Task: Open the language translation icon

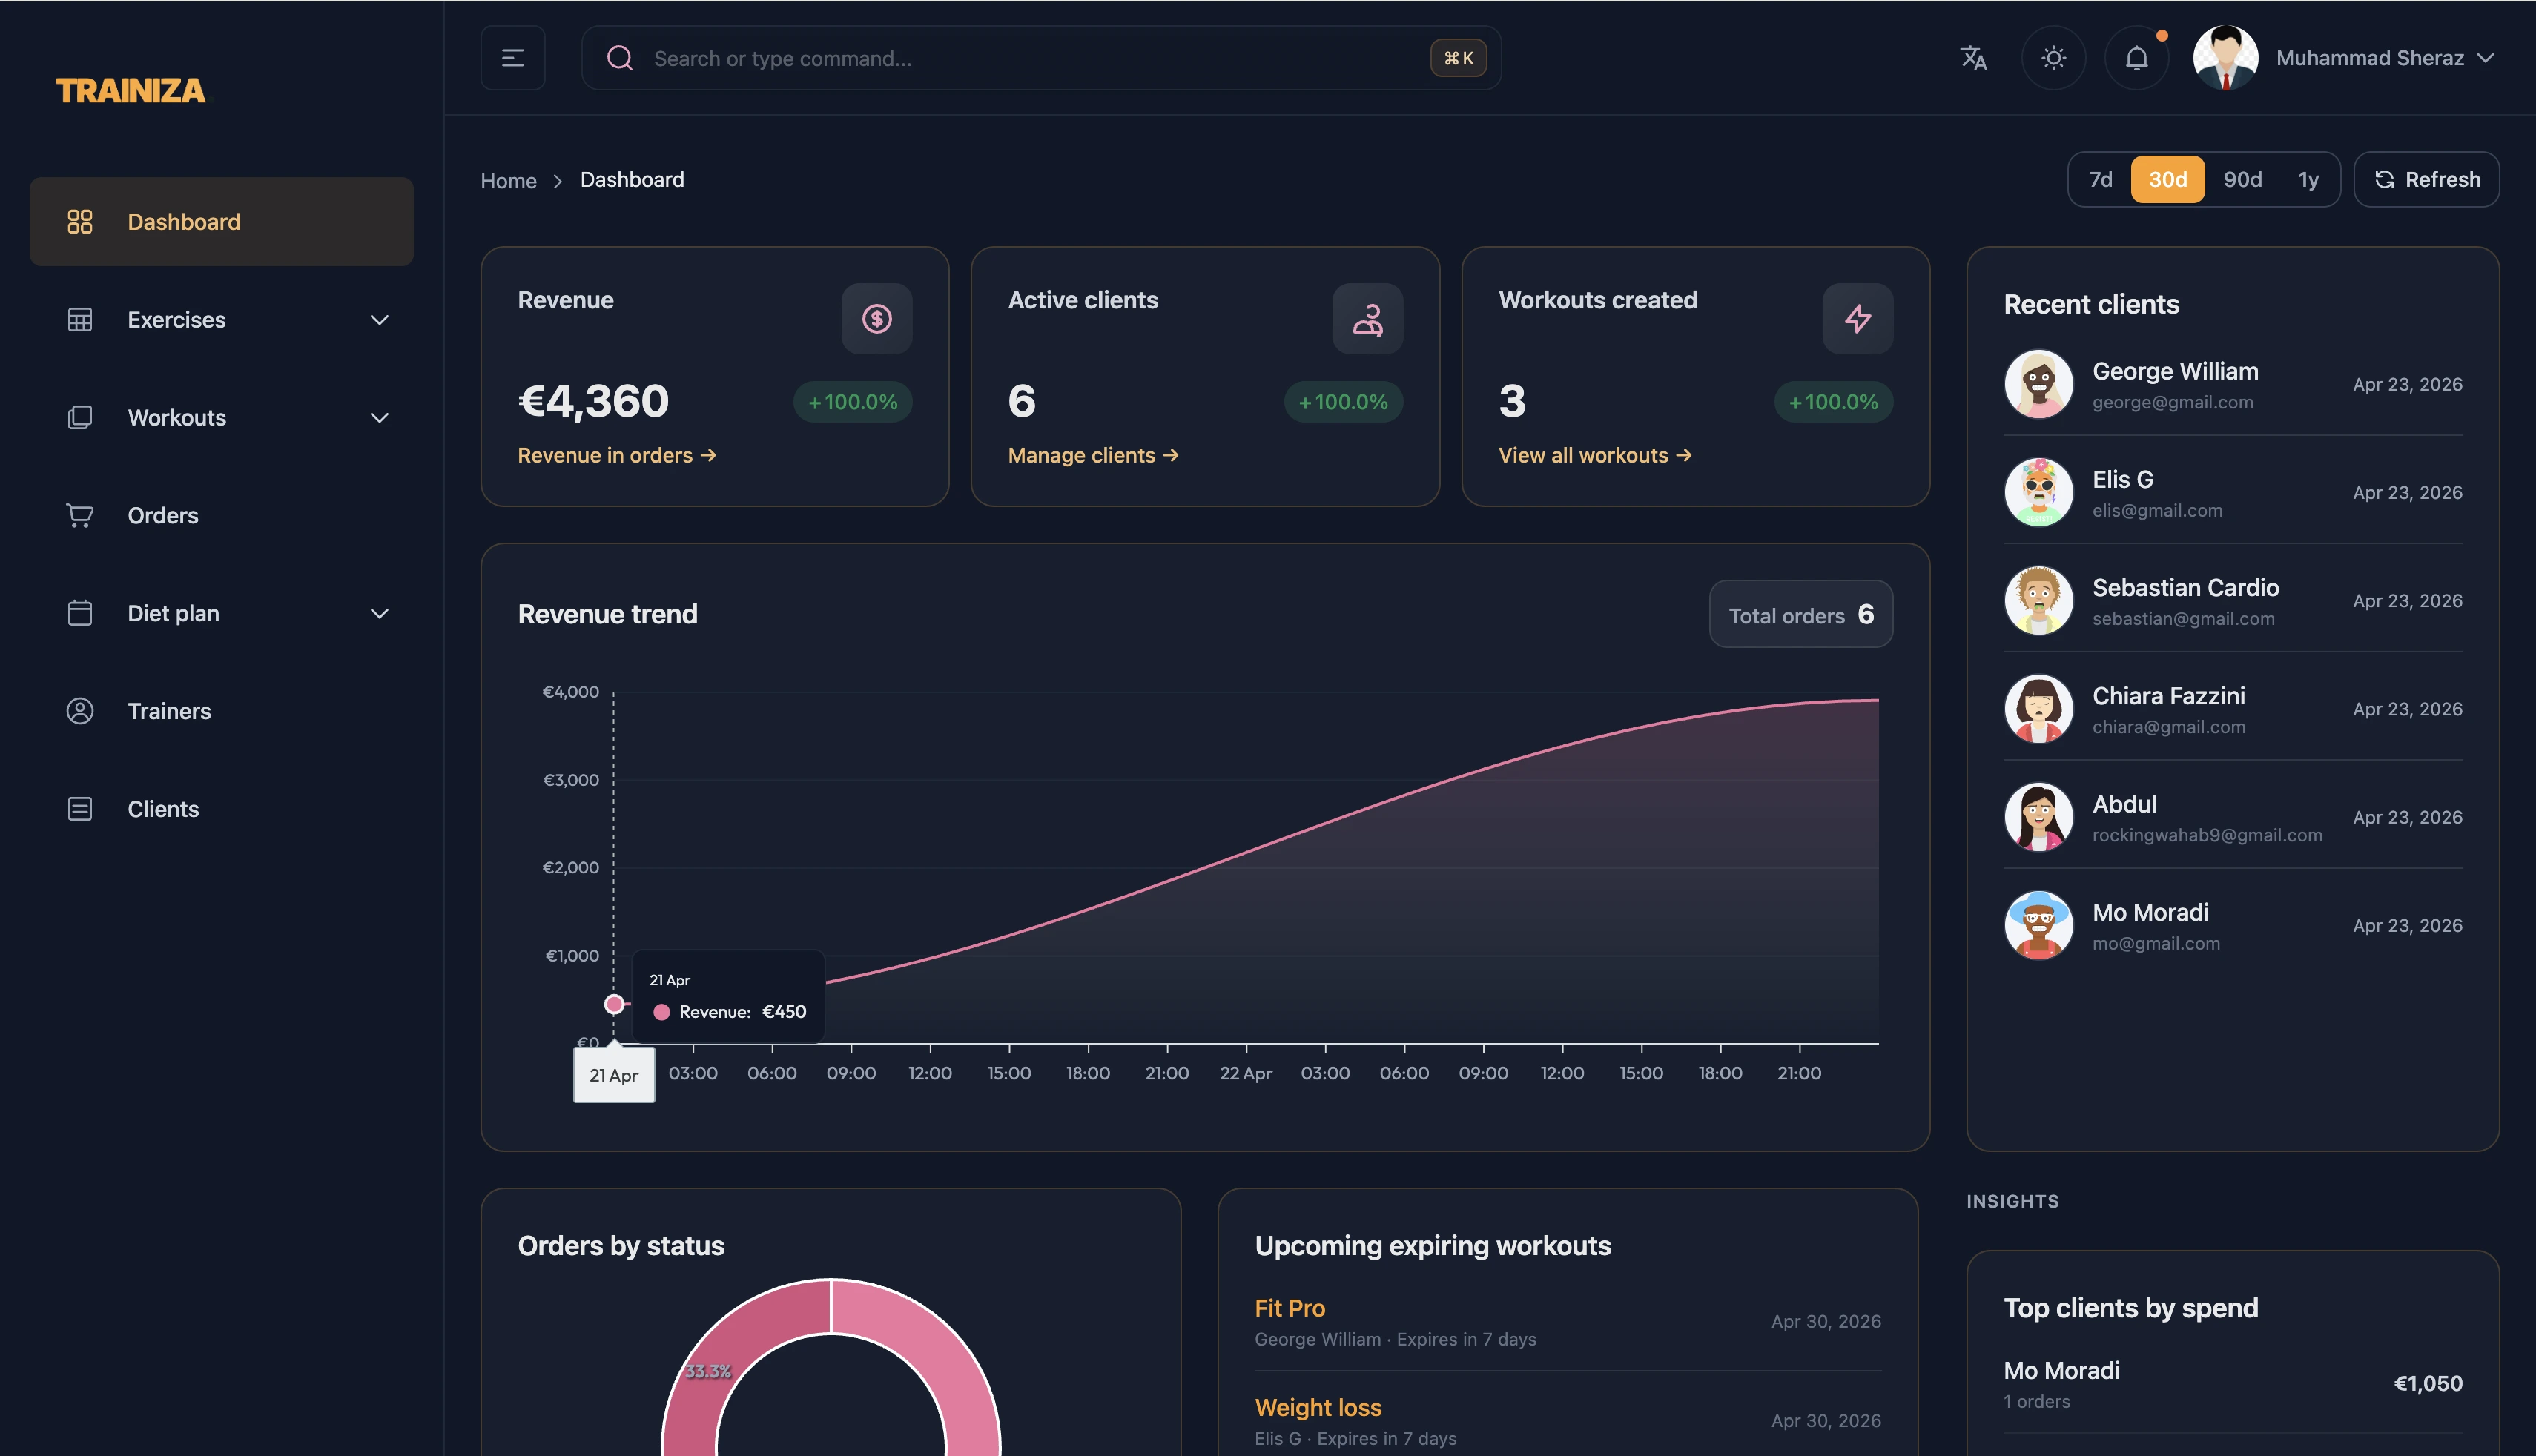Action: (1973, 58)
